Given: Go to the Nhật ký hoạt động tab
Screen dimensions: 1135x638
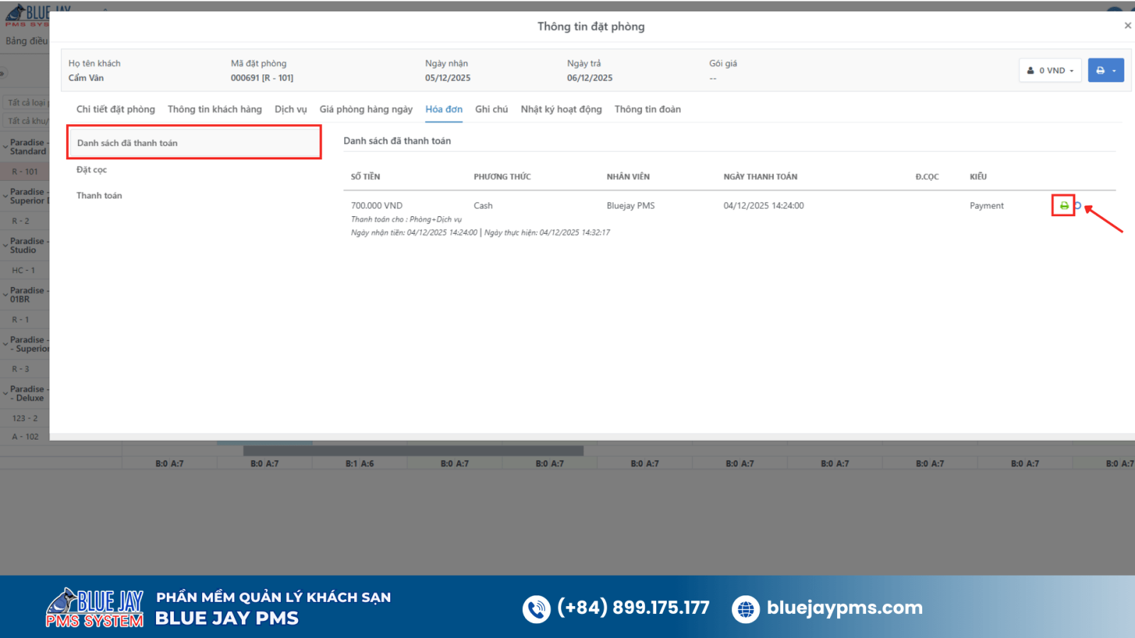Looking at the screenshot, I should click(560, 109).
